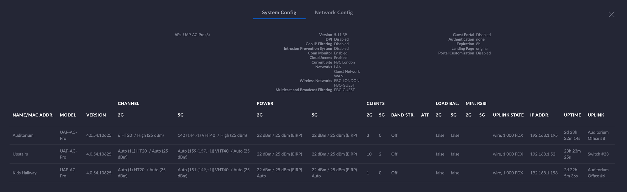Click the VERSION column header

96,115
